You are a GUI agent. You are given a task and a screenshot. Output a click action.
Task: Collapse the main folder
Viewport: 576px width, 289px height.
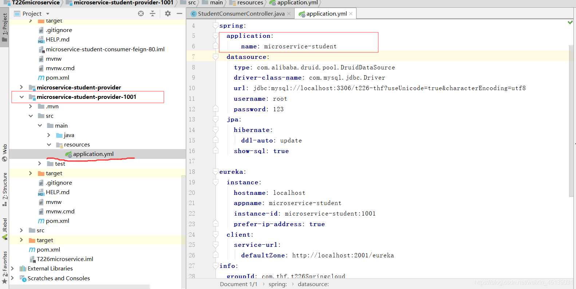[x=40, y=125]
